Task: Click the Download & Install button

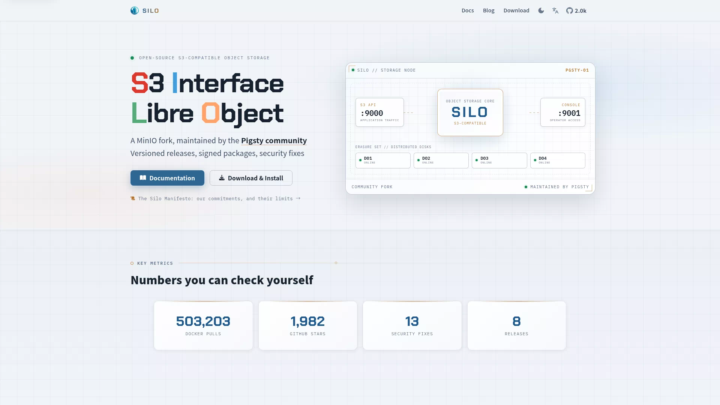Action: click(x=251, y=178)
